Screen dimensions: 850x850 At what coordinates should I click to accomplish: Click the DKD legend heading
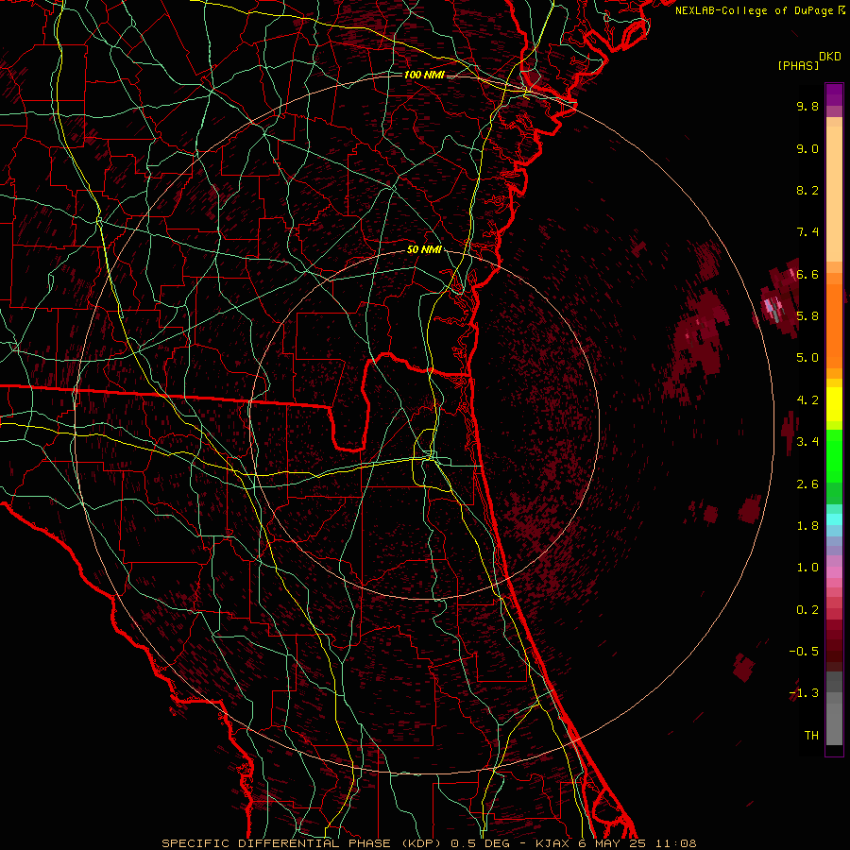(830, 57)
